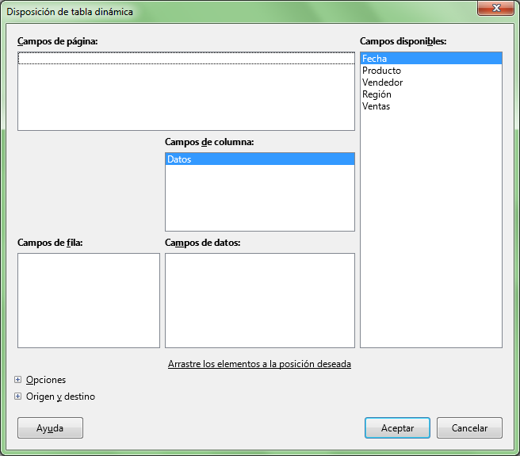Open help with the Ayuda button
Viewport: 520px width, 456px height.
(50, 427)
